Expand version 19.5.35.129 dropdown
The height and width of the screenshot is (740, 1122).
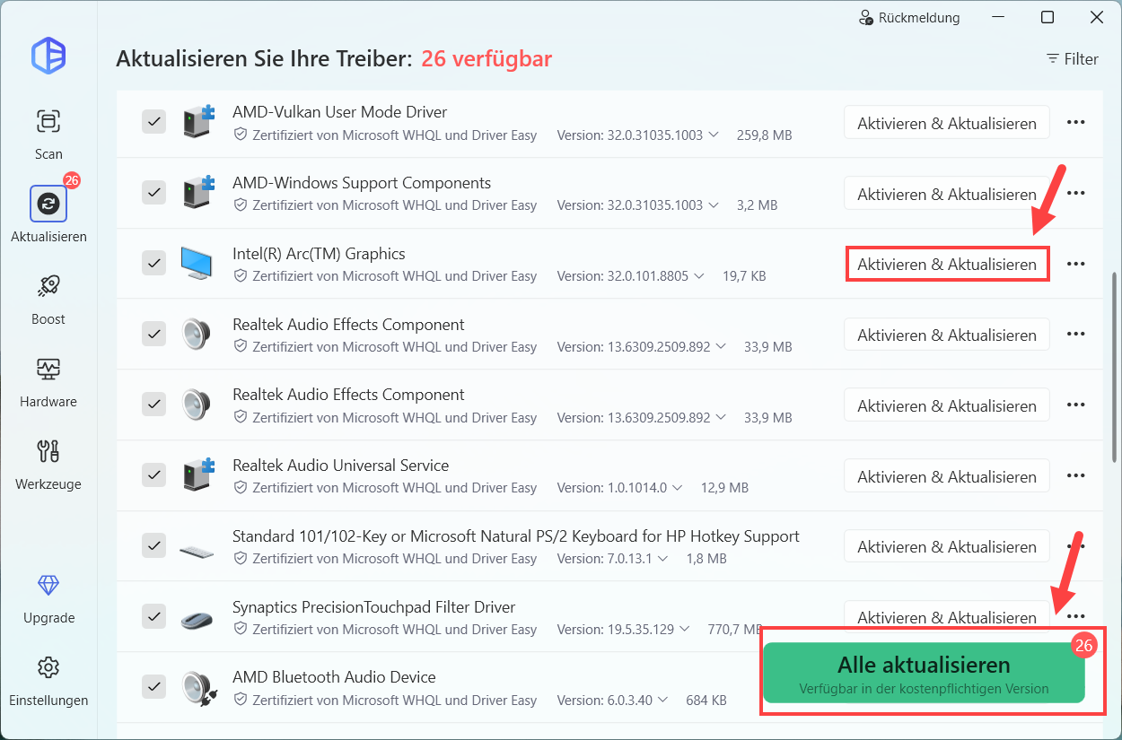click(685, 630)
